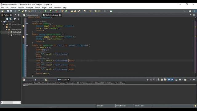Collapse the CalcuOOP project node
The image size is (197, 111).
pos(2,22)
